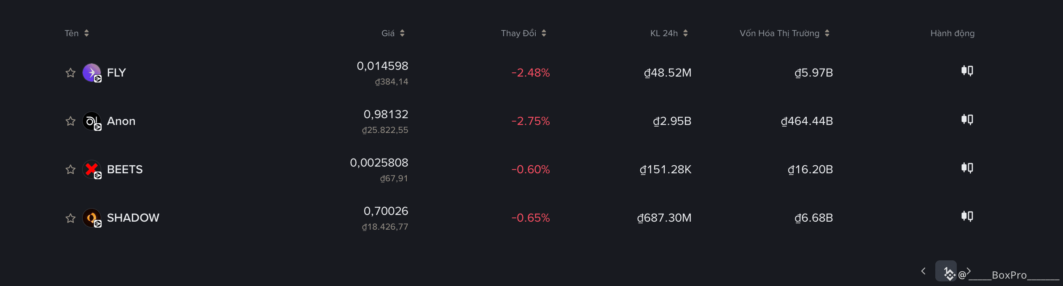Favorite SHADOW with the star toggle
Image resolution: width=1063 pixels, height=286 pixels.
(x=70, y=218)
